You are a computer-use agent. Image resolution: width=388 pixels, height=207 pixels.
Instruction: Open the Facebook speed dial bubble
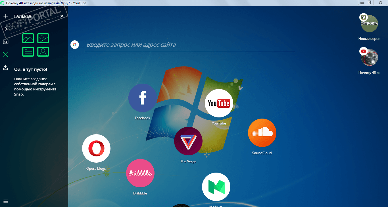(x=143, y=98)
